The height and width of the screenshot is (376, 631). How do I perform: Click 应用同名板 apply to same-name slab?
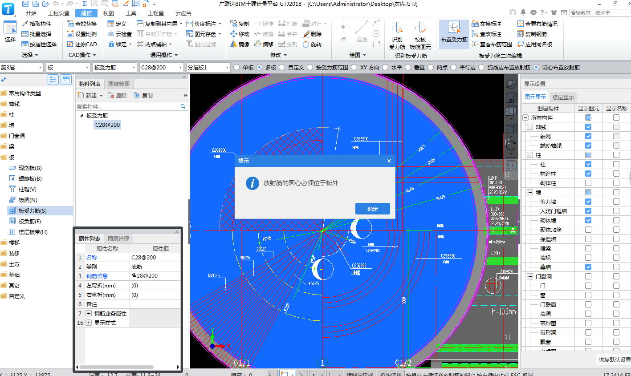click(x=535, y=44)
